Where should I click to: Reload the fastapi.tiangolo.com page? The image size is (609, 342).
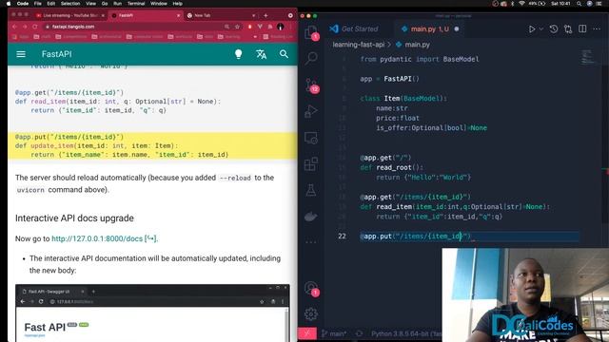click(35, 27)
